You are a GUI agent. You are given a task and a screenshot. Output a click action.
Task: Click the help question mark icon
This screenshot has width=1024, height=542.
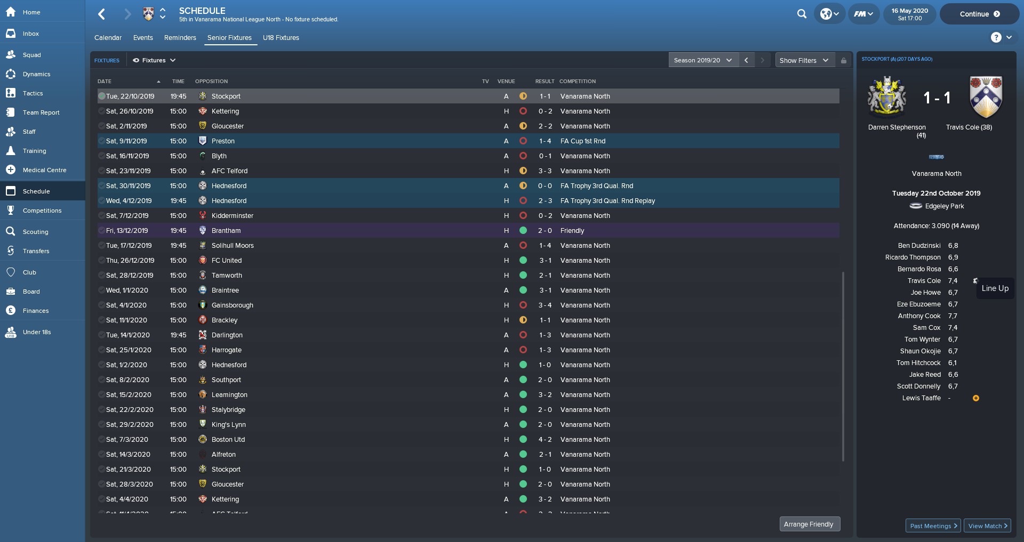pos(996,37)
